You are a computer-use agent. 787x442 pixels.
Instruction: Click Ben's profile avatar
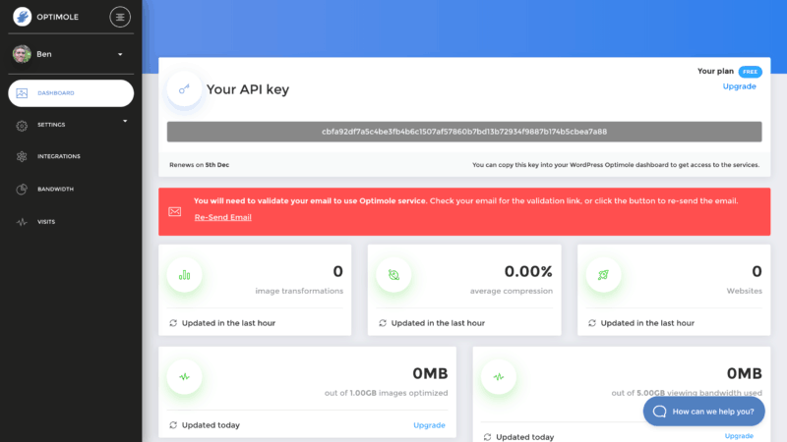(x=22, y=54)
